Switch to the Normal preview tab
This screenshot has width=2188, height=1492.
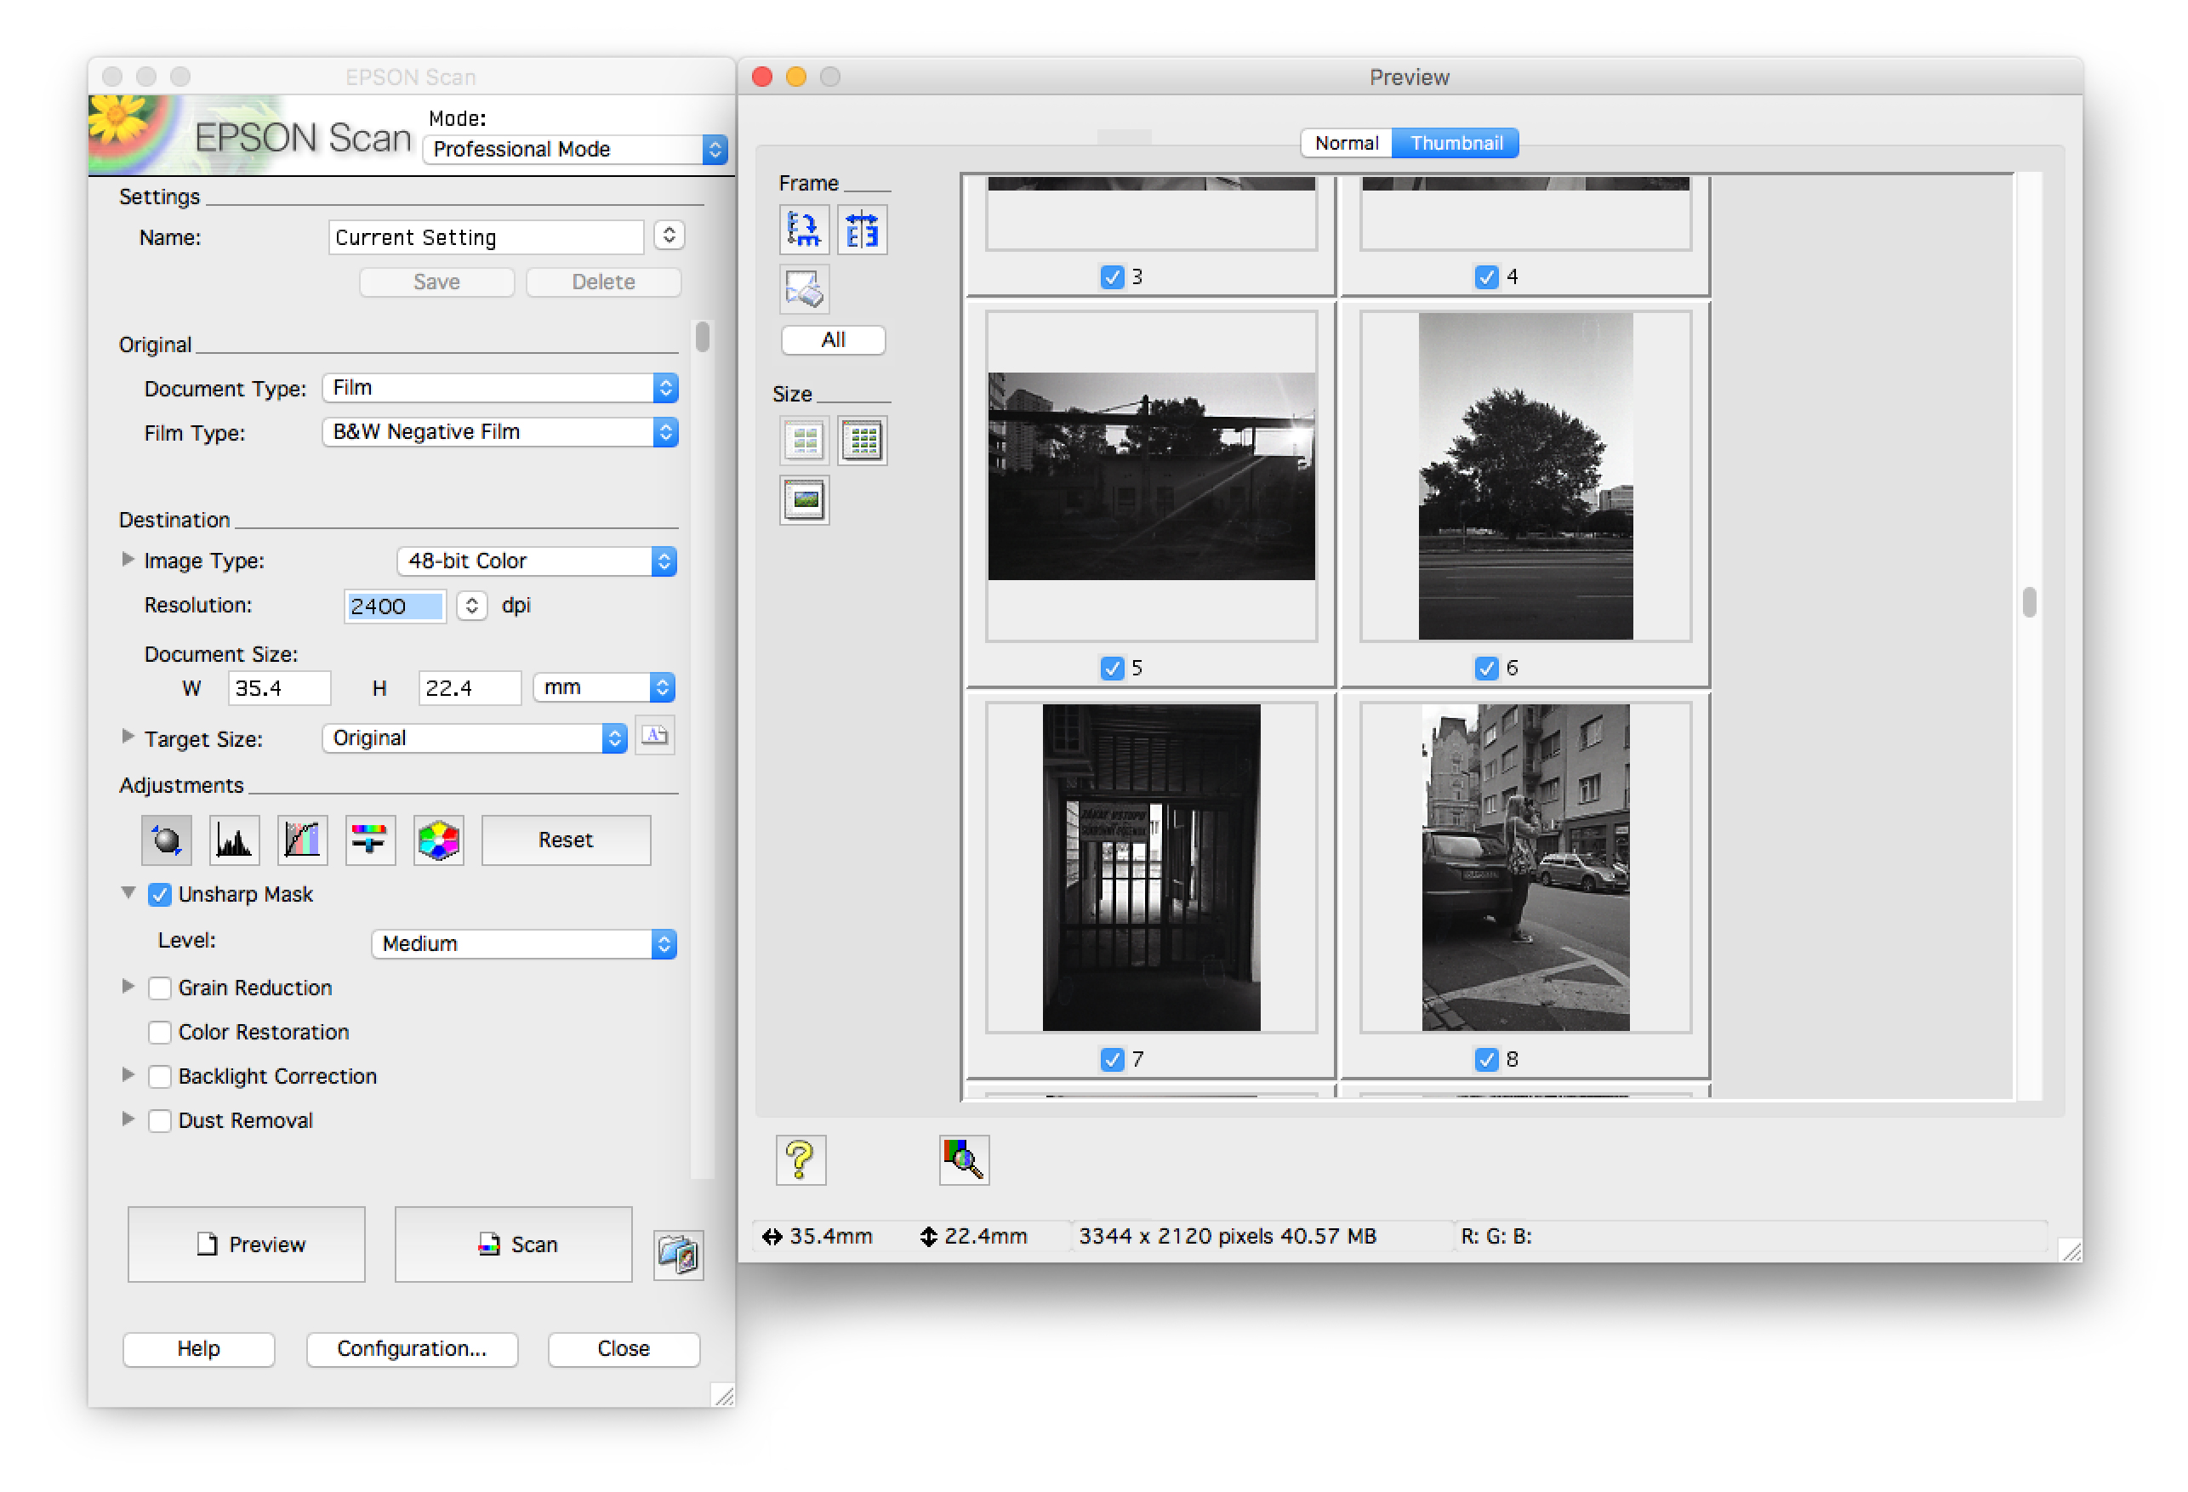coord(1345,143)
